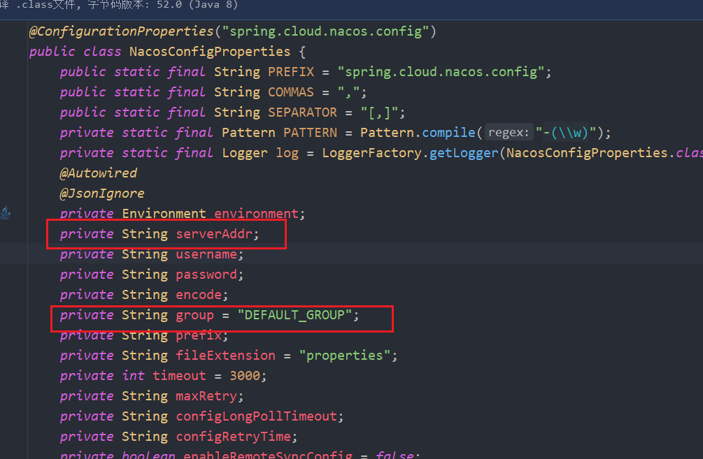
Task: Click the compile method call
Action: tap(448, 133)
